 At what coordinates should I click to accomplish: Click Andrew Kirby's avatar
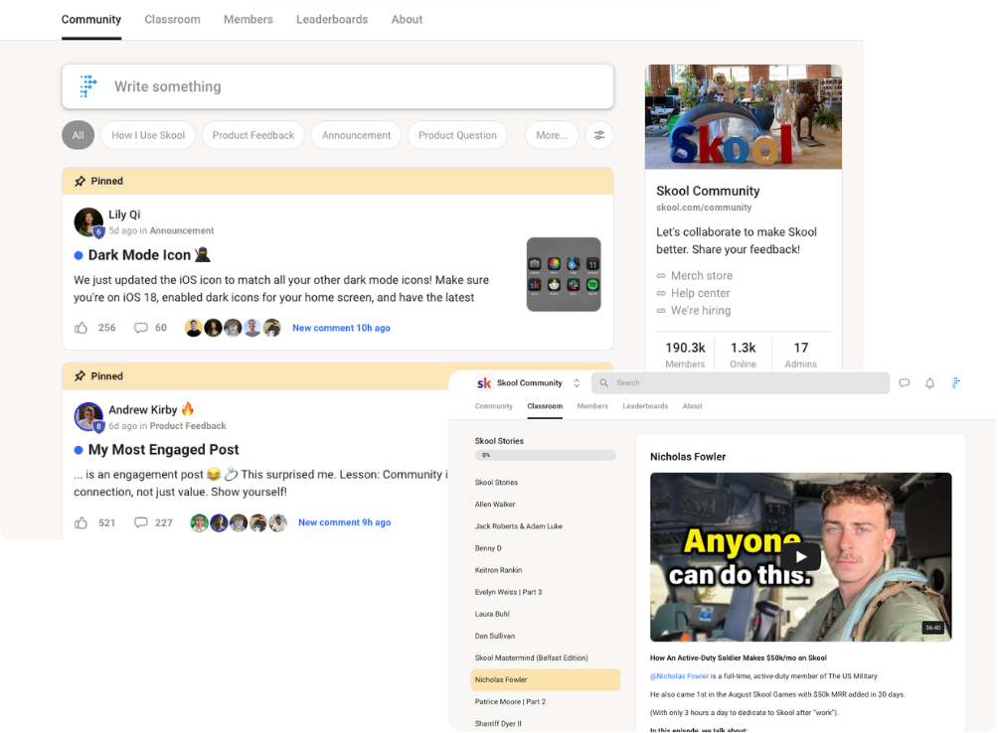tap(88, 417)
